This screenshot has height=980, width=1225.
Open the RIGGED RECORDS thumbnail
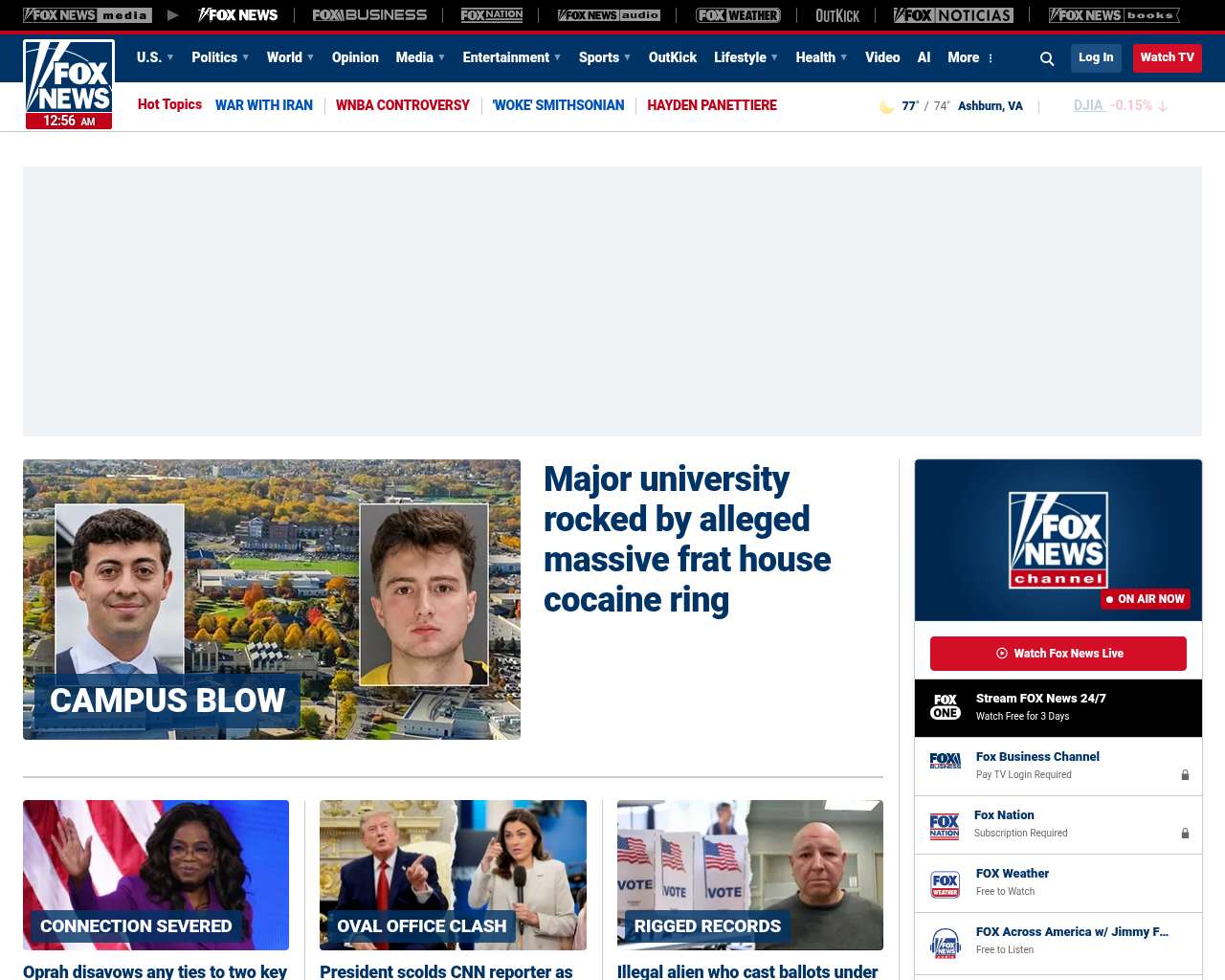750,875
